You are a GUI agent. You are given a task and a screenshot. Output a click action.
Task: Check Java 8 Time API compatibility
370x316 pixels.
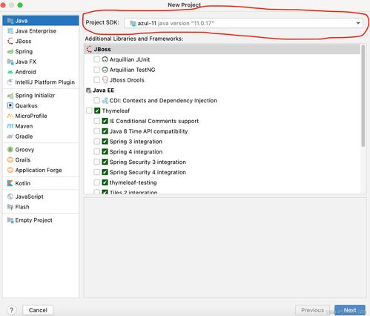point(96,131)
